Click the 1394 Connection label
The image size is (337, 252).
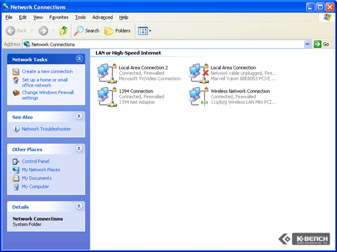pyautogui.click(x=136, y=91)
